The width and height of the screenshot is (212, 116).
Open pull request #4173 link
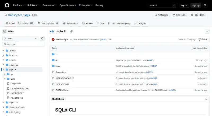(150, 72)
